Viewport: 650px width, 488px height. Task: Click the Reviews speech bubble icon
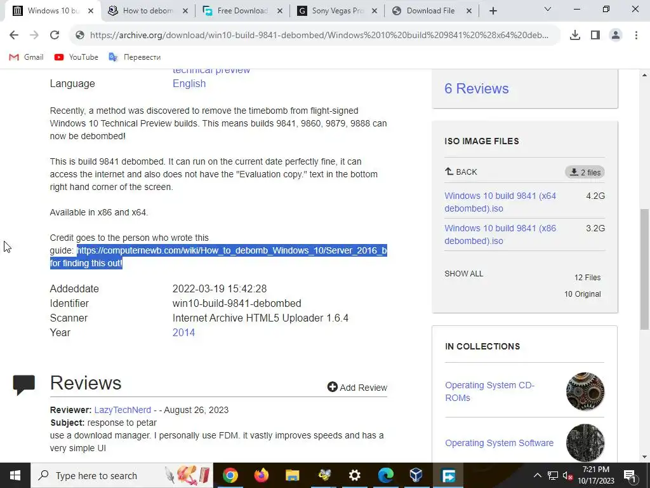(24, 384)
